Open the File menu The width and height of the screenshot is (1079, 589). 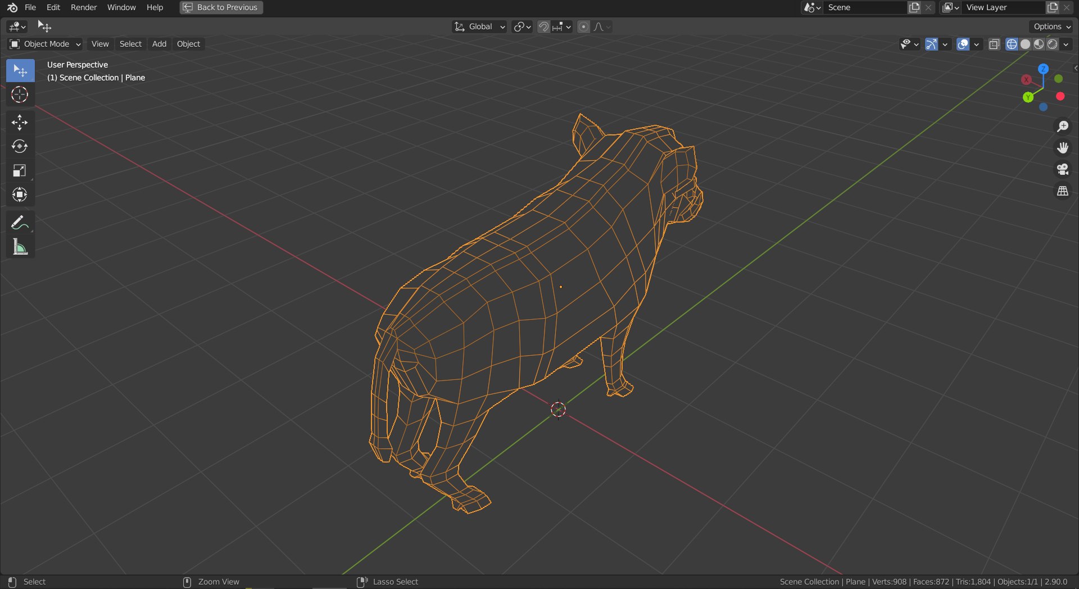click(30, 7)
